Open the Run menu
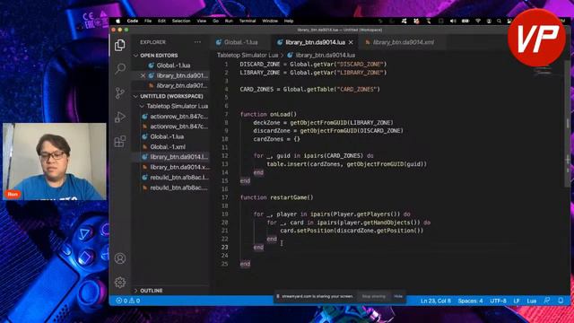Screen dimensions: 574x323 tap(229, 22)
